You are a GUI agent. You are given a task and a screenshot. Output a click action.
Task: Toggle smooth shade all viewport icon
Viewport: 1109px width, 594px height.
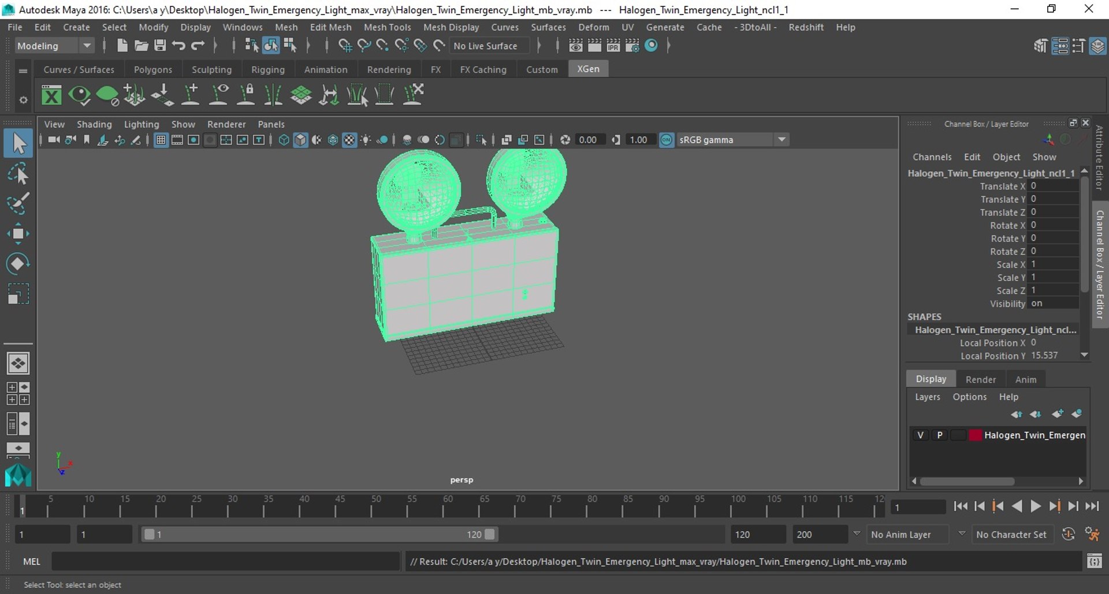coord(300,140)
